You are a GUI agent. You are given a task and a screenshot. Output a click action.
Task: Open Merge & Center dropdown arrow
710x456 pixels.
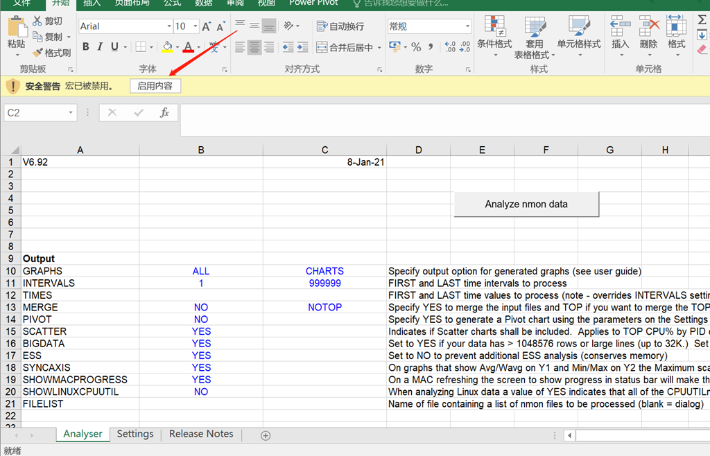[x=379, y=47]
